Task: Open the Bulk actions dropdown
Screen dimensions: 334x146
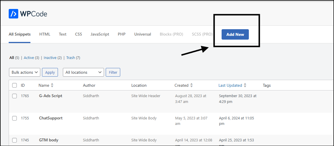Action: tap(25, 72)
